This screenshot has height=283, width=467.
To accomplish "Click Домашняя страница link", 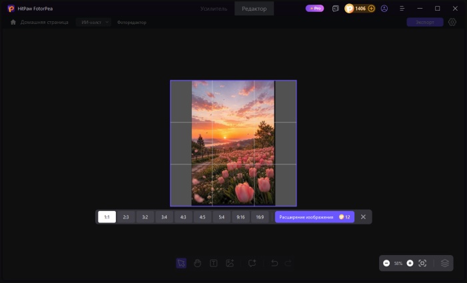I will click(44, 23).
